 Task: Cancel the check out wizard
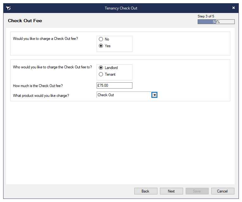click(x=222, y=191)
